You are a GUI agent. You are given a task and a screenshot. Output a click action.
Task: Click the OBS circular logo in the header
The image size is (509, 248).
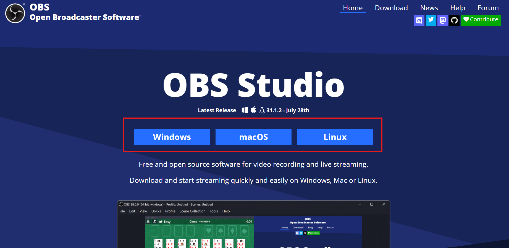[15, 13]
